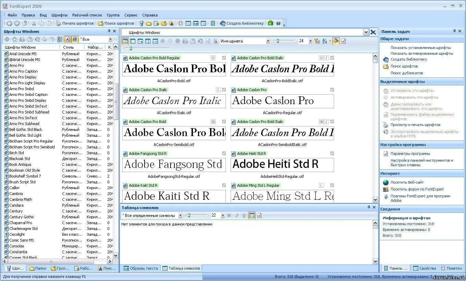Click the AB text sample toolbar icon
Screen dimensions: 466x281
196,23
